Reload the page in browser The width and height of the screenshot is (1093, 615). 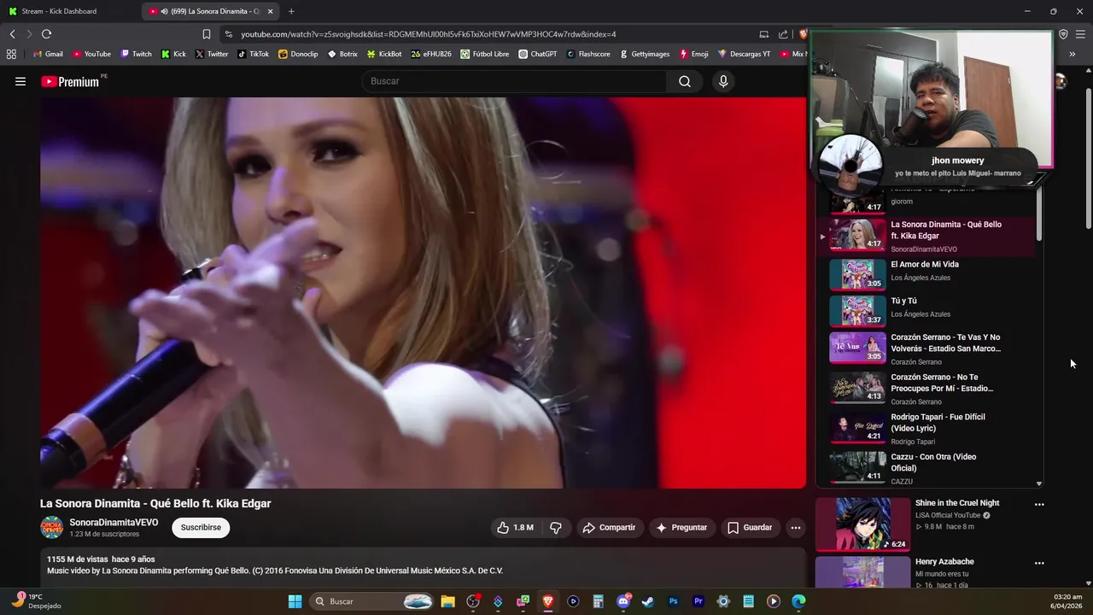click(46, 34)
